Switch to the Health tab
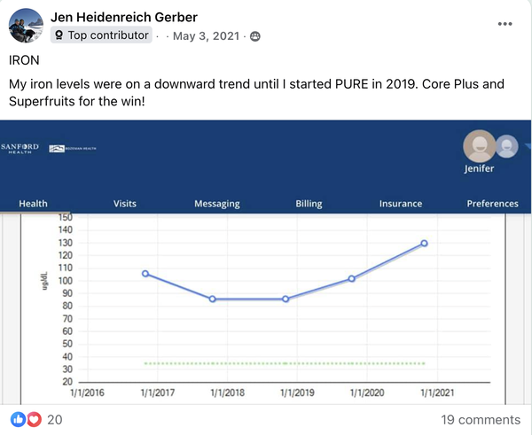532x435 pixels. pos(34,204)
